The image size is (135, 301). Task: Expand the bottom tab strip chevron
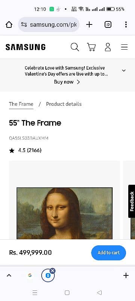(9, 276)
